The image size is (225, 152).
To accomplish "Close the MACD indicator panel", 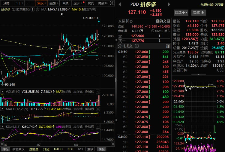I will click(98, 109).
